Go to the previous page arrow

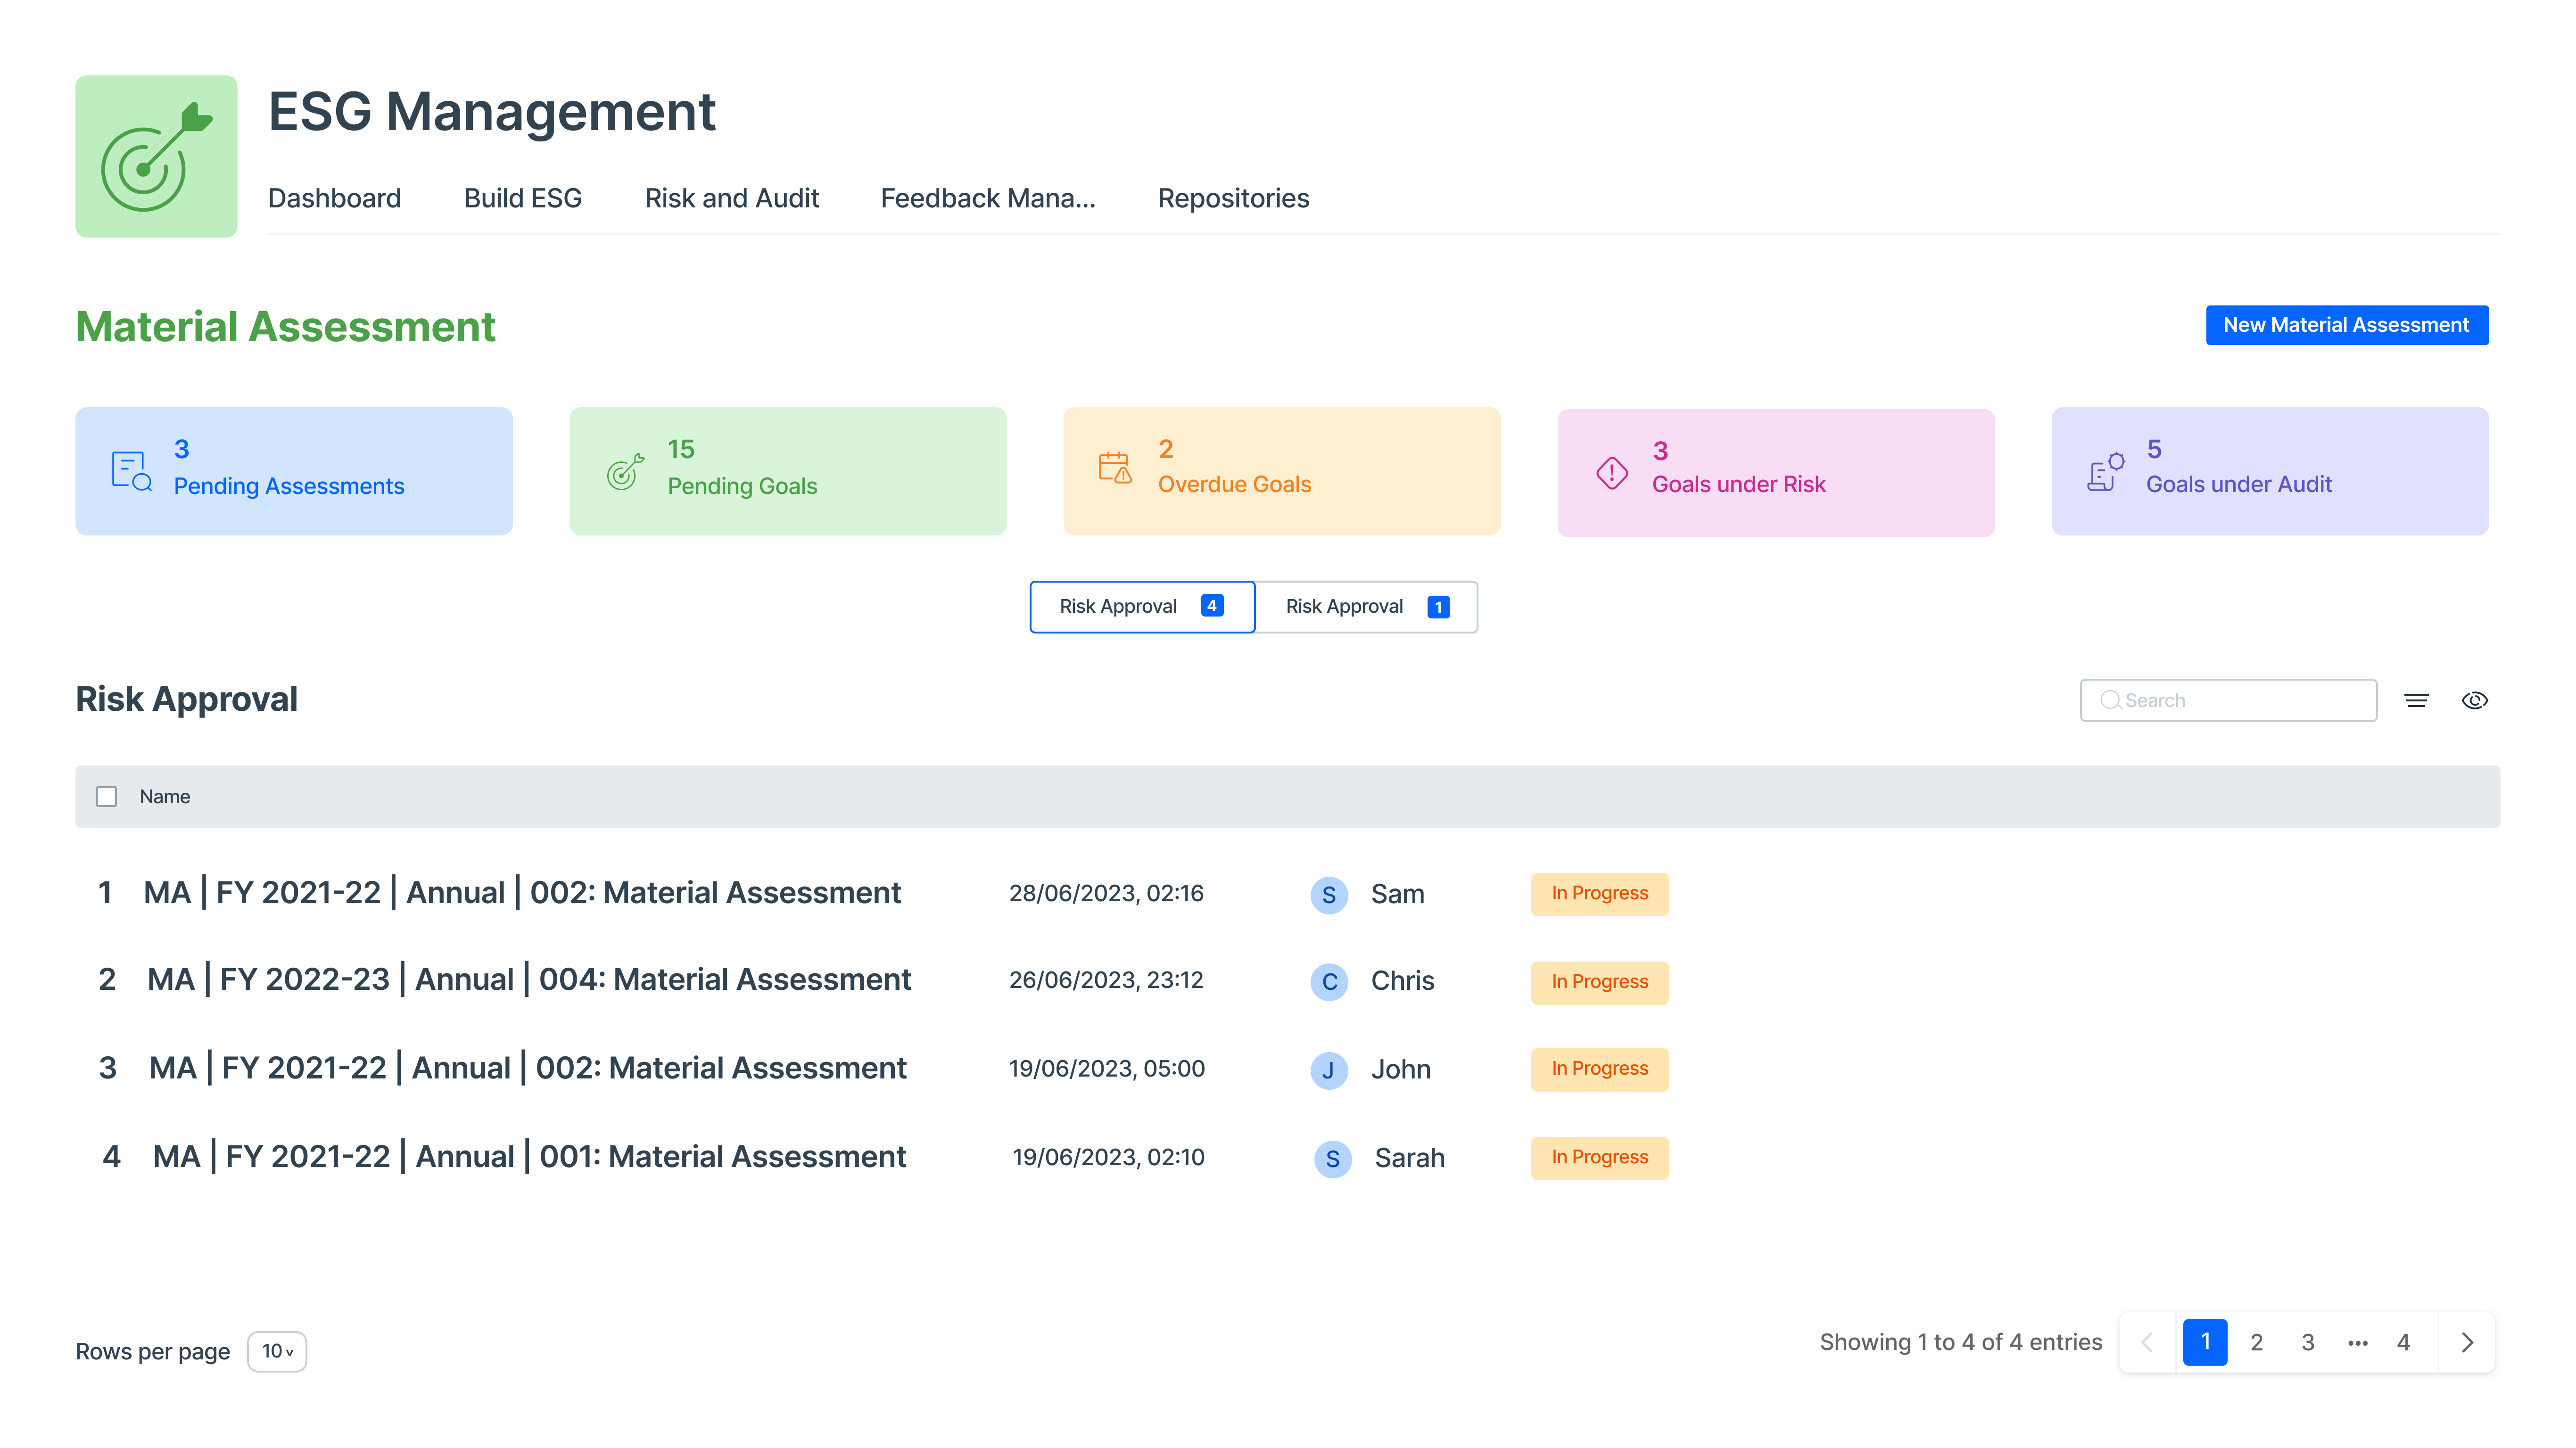[2147, 1342]
